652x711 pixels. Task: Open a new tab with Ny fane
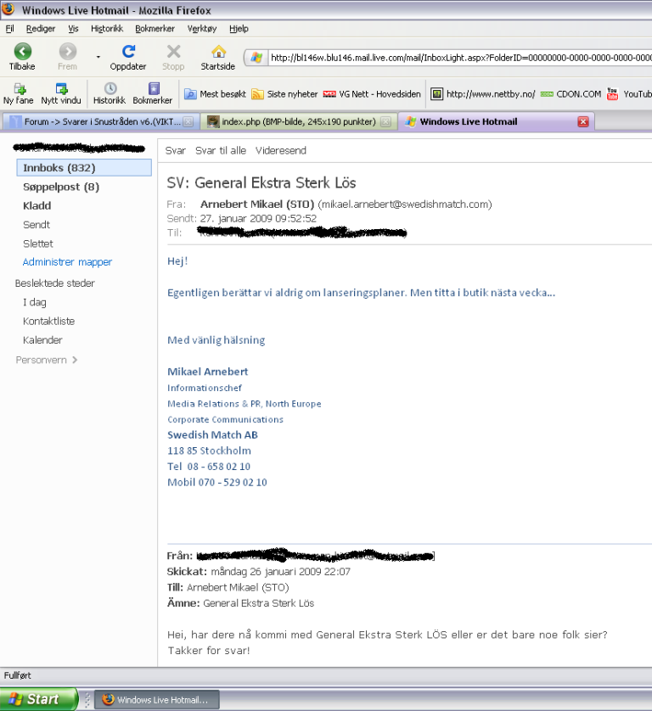click(18, 94)
